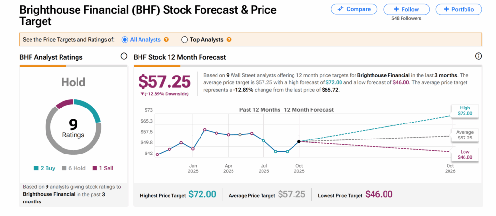This screenshot has width=496, height=216.
Task: Click the 1 Sell legend swatch
Action: point(95,169)
